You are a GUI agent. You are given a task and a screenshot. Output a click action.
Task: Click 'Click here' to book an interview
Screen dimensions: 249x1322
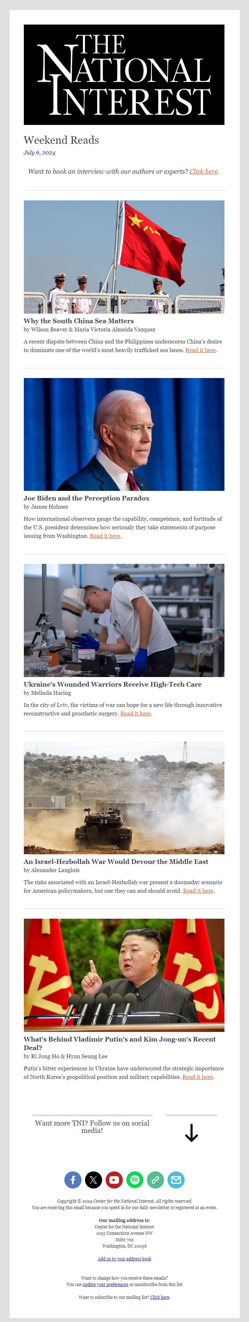(203, 172)
